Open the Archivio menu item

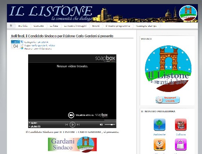pos(23,26)
